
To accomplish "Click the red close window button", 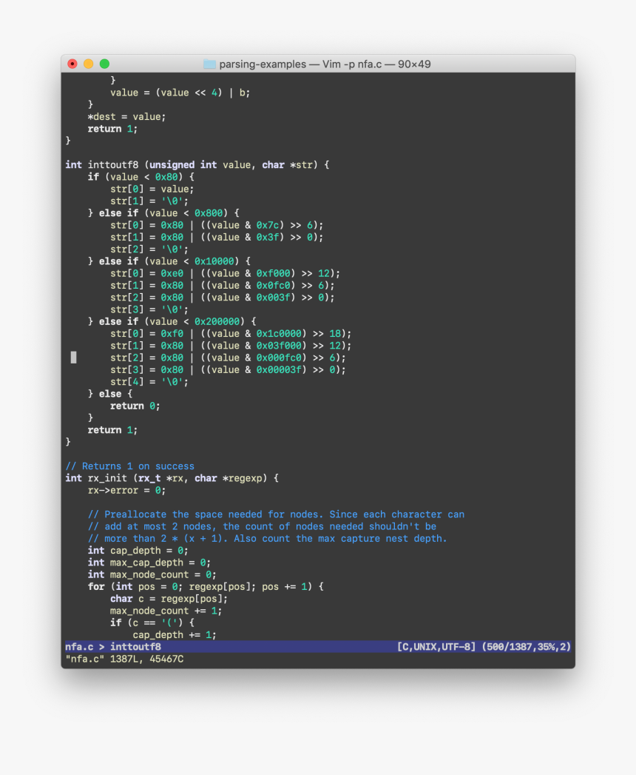I will point(72,64).
